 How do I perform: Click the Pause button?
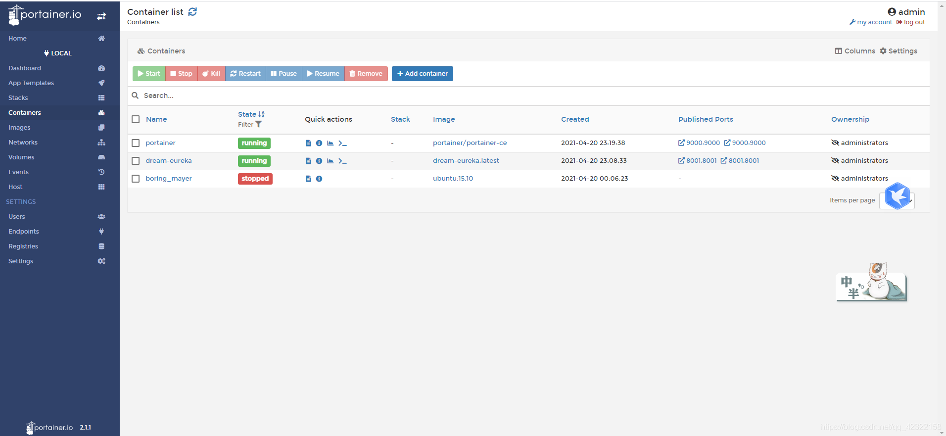pos(284,74)
